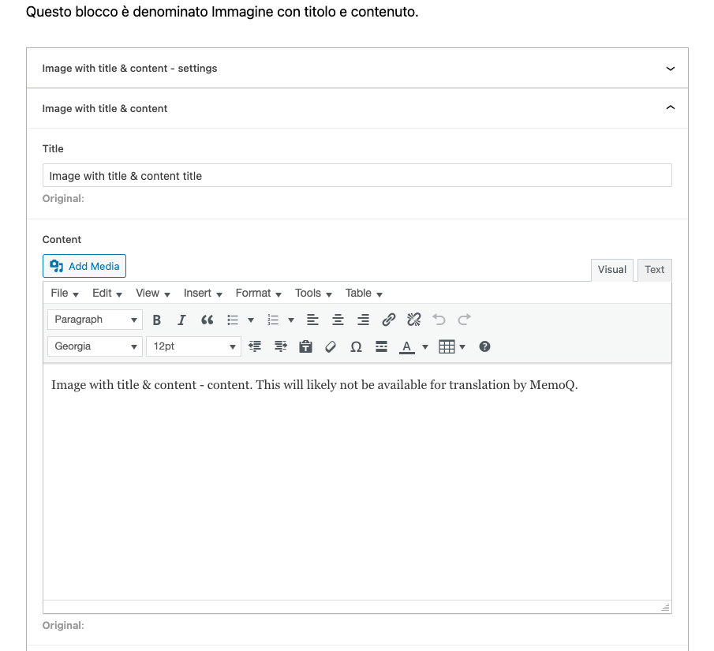
Task: Collapse Image with title & content section
Action: 357,108
